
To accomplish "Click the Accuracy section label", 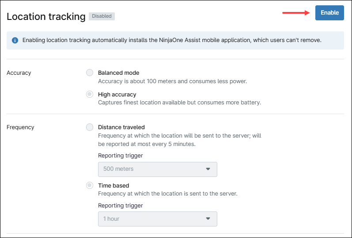I will 19,73.
